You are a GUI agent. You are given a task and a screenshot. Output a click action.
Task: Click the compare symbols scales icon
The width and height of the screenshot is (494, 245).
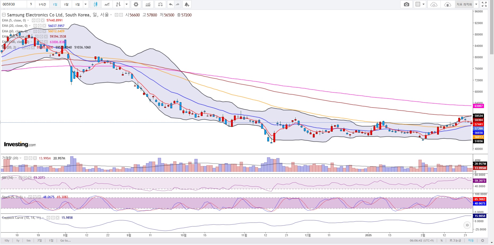coord(160,4)
